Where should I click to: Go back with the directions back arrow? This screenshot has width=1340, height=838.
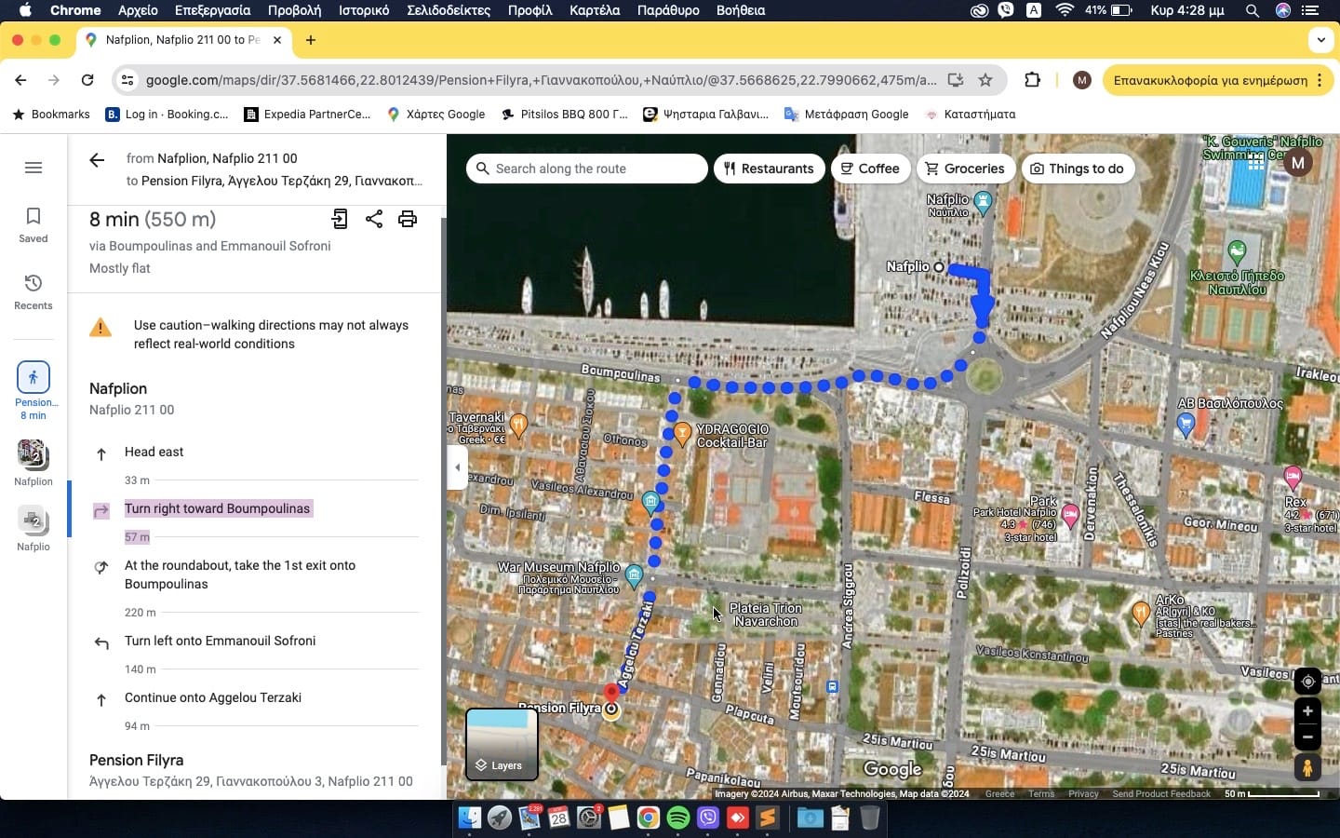pyautogui.click(x=97, y=160)
